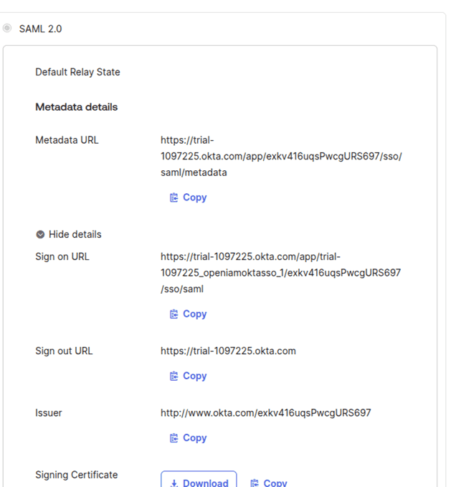Click the SAML 2.0 option label
Screen dimensions: 461x487
click(40, 29)
